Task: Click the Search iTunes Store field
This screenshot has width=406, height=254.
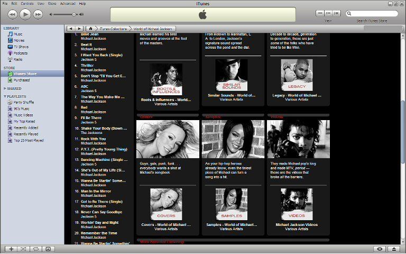Action: [372, 13]
